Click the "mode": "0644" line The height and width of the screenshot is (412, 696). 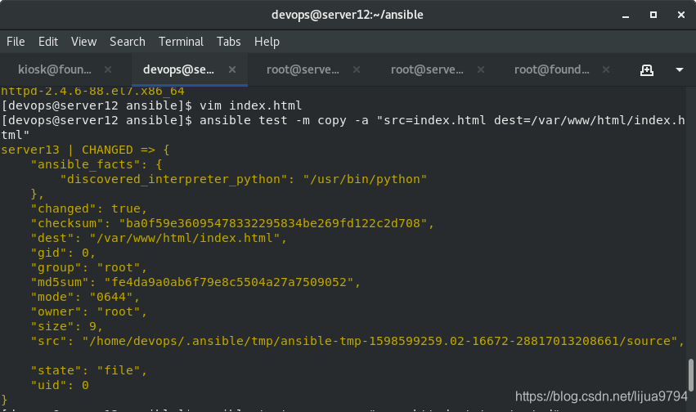click(x=85, y=297)
